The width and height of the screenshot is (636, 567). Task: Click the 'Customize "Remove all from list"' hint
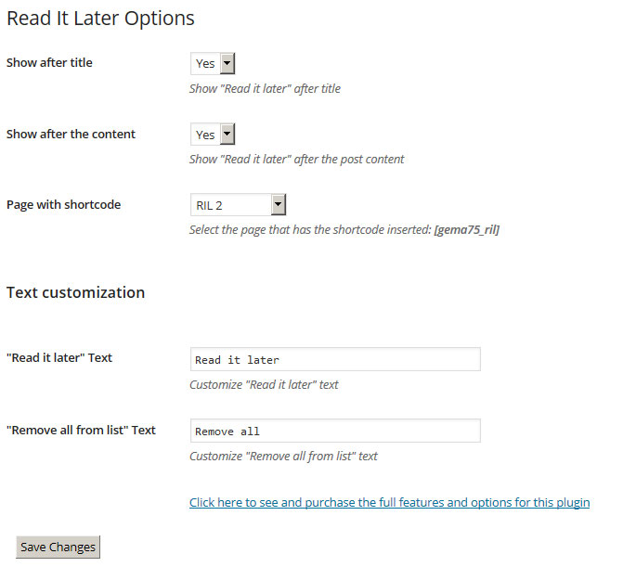tap(283, 456)
